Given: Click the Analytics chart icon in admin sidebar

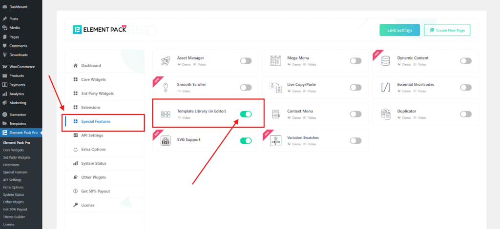Looking at the screenshot, I should 5,94.
